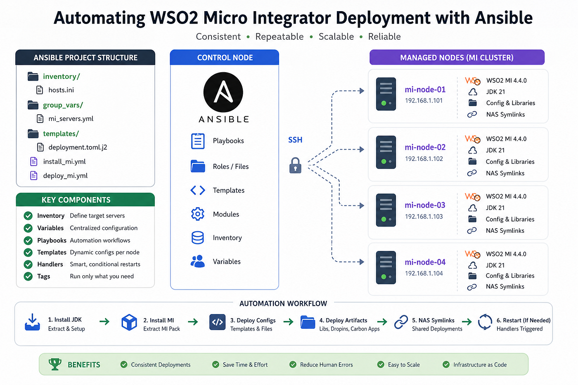Screen dimensions: 578x385
Task: Select the Inventory database icon
Action: [x=198, y=238]
